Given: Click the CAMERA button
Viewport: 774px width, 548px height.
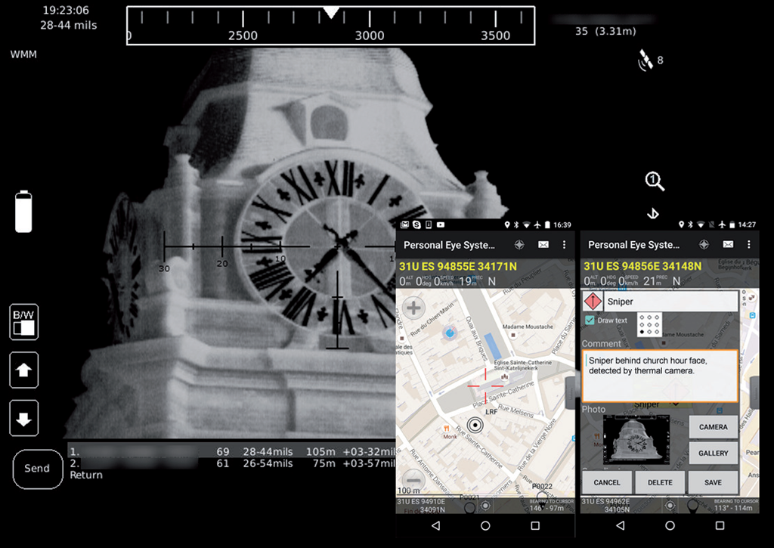Looking at the screenshot, I should [x=713, y=427].
